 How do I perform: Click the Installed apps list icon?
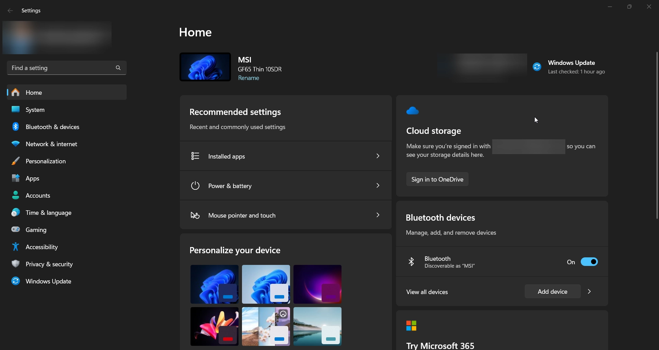(x=195, y=156)
